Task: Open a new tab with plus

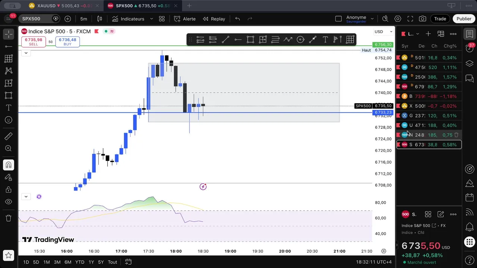Action: (x=189, y=6)
